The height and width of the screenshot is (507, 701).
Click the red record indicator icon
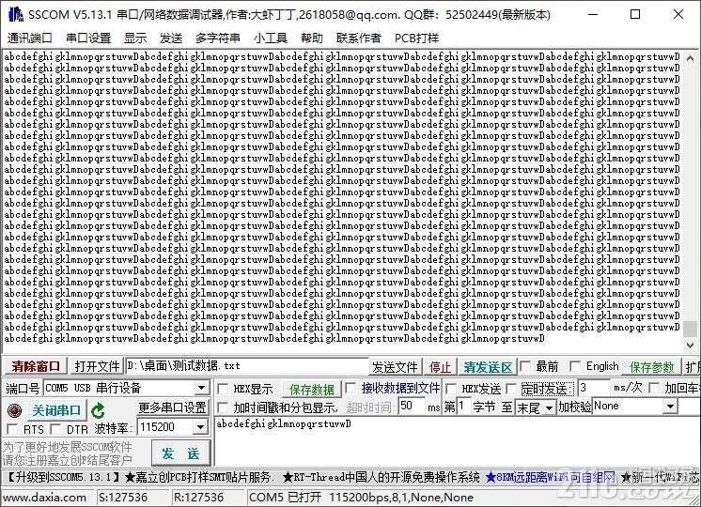[14, 410]
